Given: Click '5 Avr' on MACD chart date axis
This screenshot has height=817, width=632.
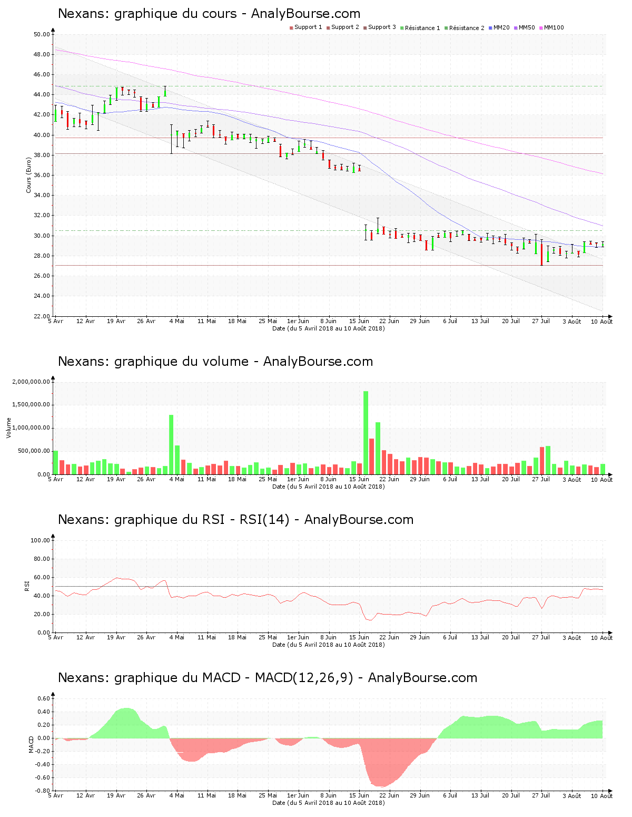Looking at the screenshot, I should click(x=55, y=795).
